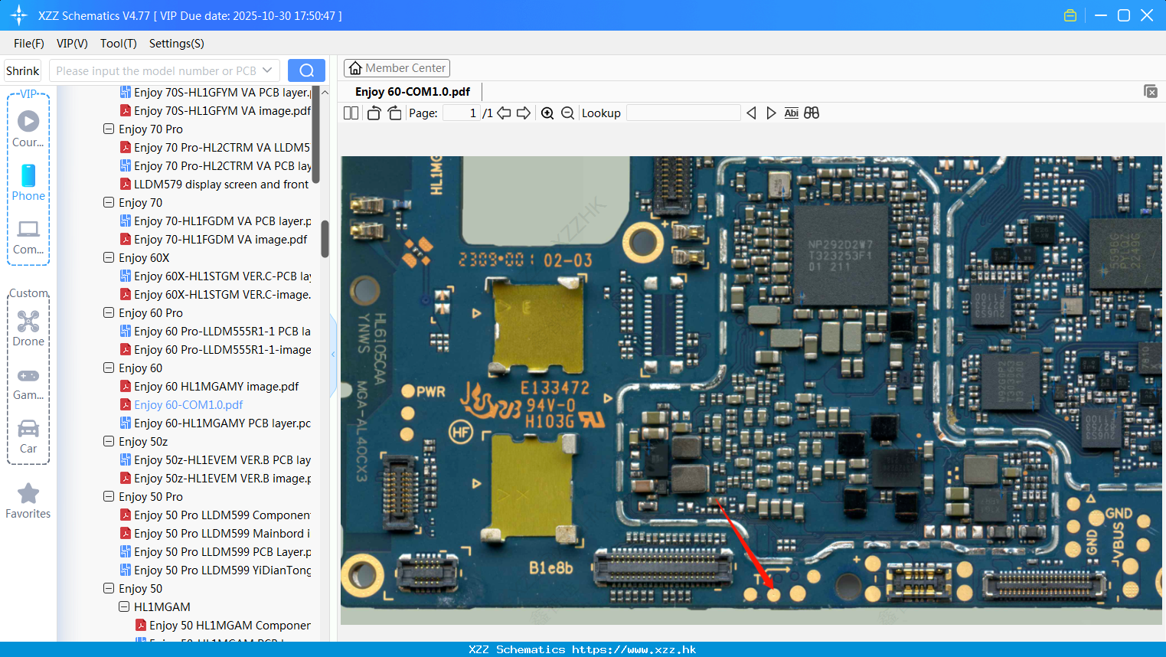Collapse the Enjoy 50z node
The image size is (1166, 657).
pos(109,442)
